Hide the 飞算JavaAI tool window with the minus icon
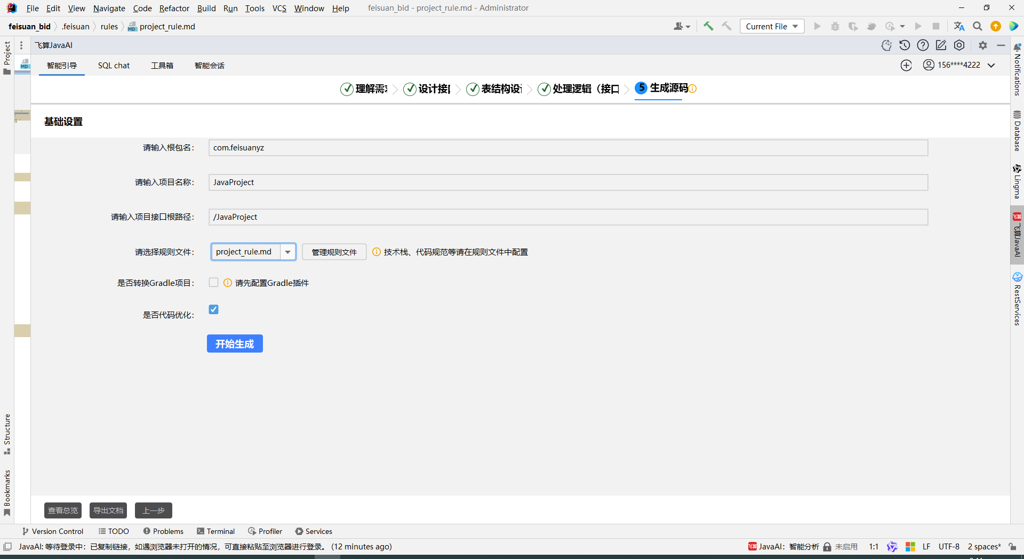 click(x=1001, y=45)
